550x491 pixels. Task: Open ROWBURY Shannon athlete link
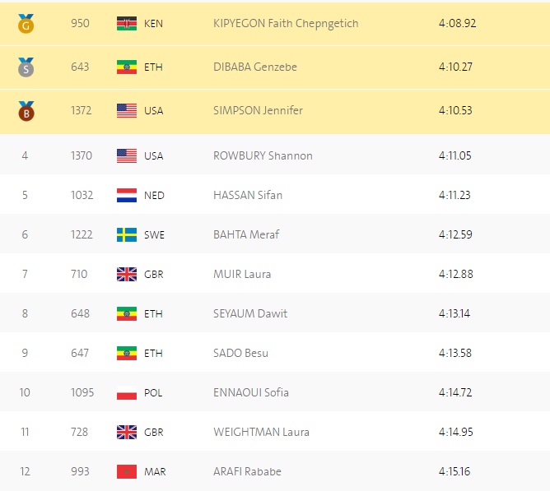[263, 155]
